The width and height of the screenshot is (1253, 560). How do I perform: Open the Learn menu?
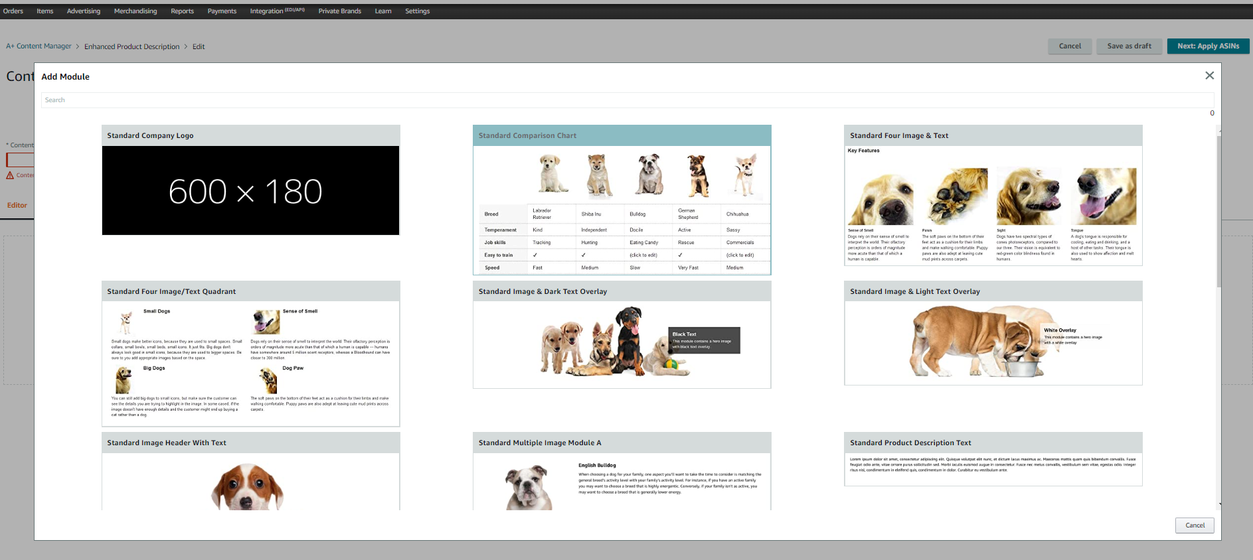tap(383, 11)
